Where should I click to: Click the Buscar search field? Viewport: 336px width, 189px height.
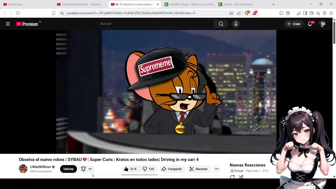[156, 24]
